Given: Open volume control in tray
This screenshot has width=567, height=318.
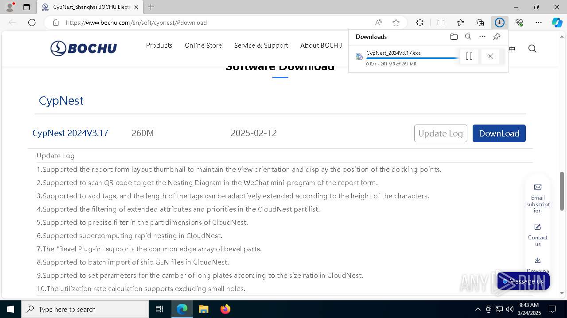Looking at the screenshot, I should tap(510, 309).
